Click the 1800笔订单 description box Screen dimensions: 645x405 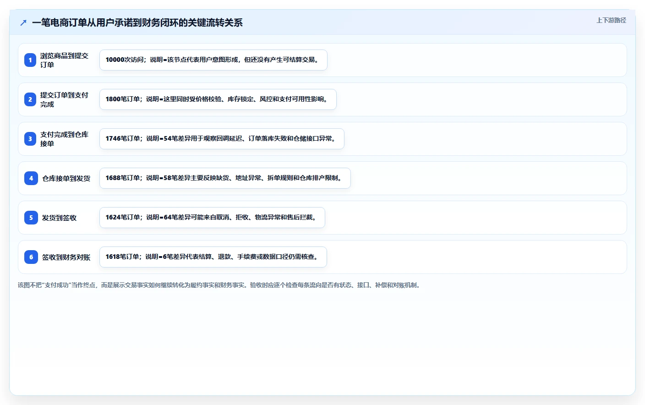218,99
